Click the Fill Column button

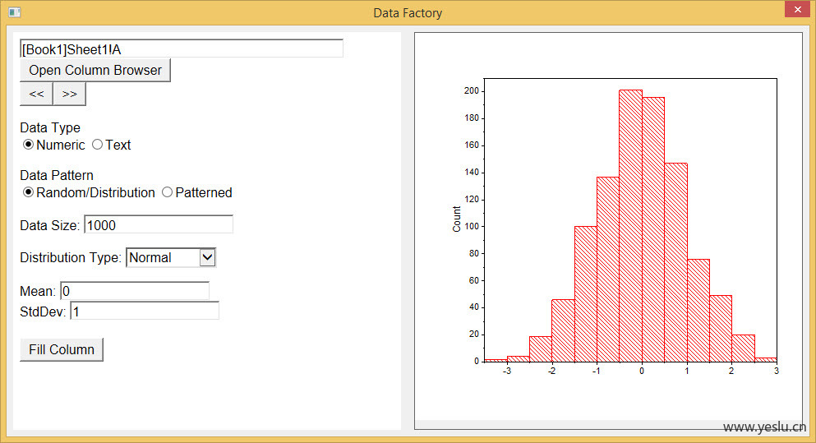pyautogui.click(x=62, y=349)
